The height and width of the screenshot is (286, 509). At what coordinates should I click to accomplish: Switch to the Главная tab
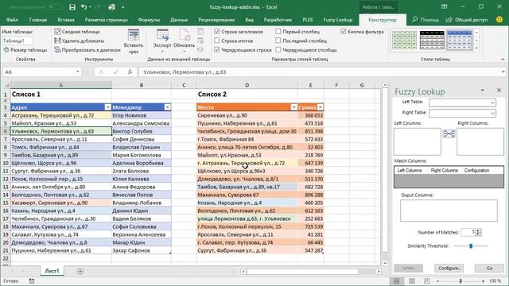click(38, 20)
